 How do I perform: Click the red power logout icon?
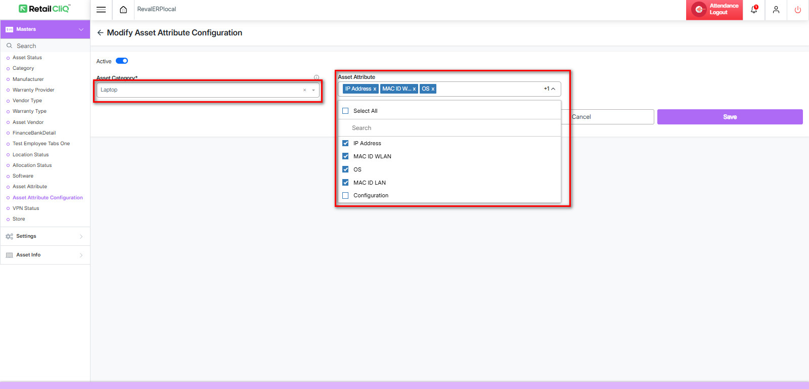pos(797,10)
